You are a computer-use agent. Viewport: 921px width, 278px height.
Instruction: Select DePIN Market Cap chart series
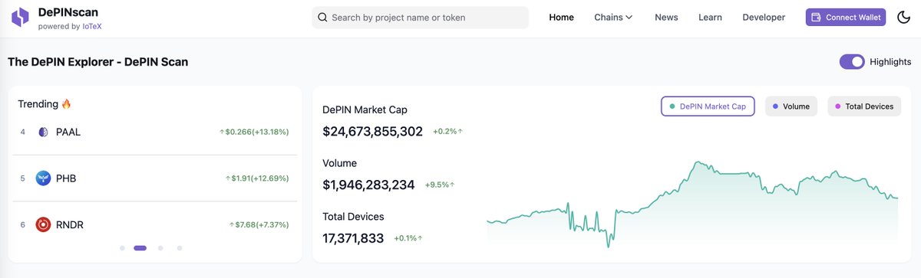tap(708, 106)
